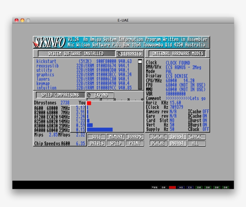This screenshot has height=207, width=246.
Task: Click the Mips value 2.85
Action: (53, 135)
